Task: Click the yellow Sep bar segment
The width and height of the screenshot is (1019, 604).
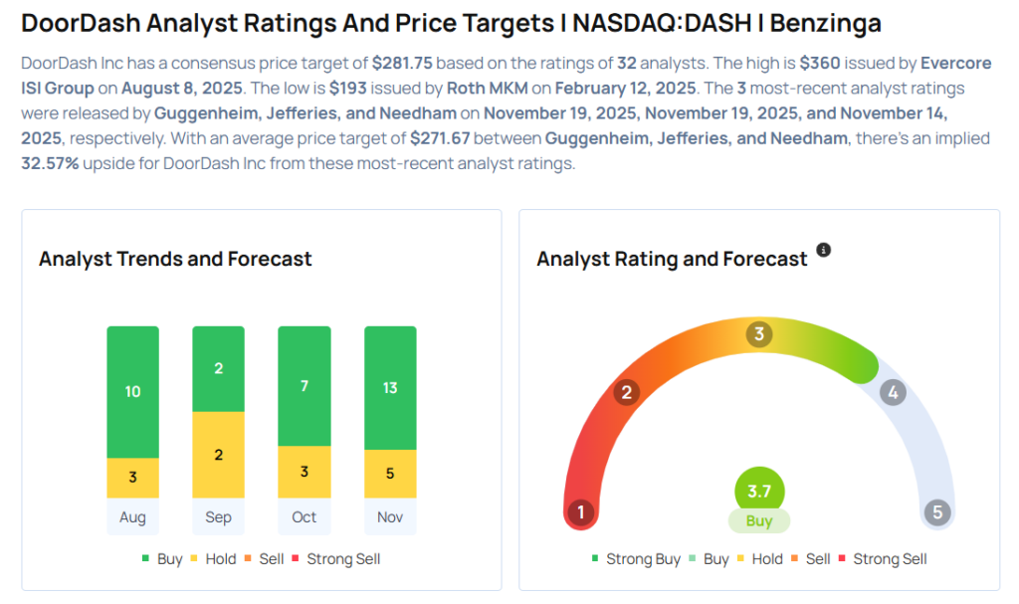Action: click(x=218, y=455)
